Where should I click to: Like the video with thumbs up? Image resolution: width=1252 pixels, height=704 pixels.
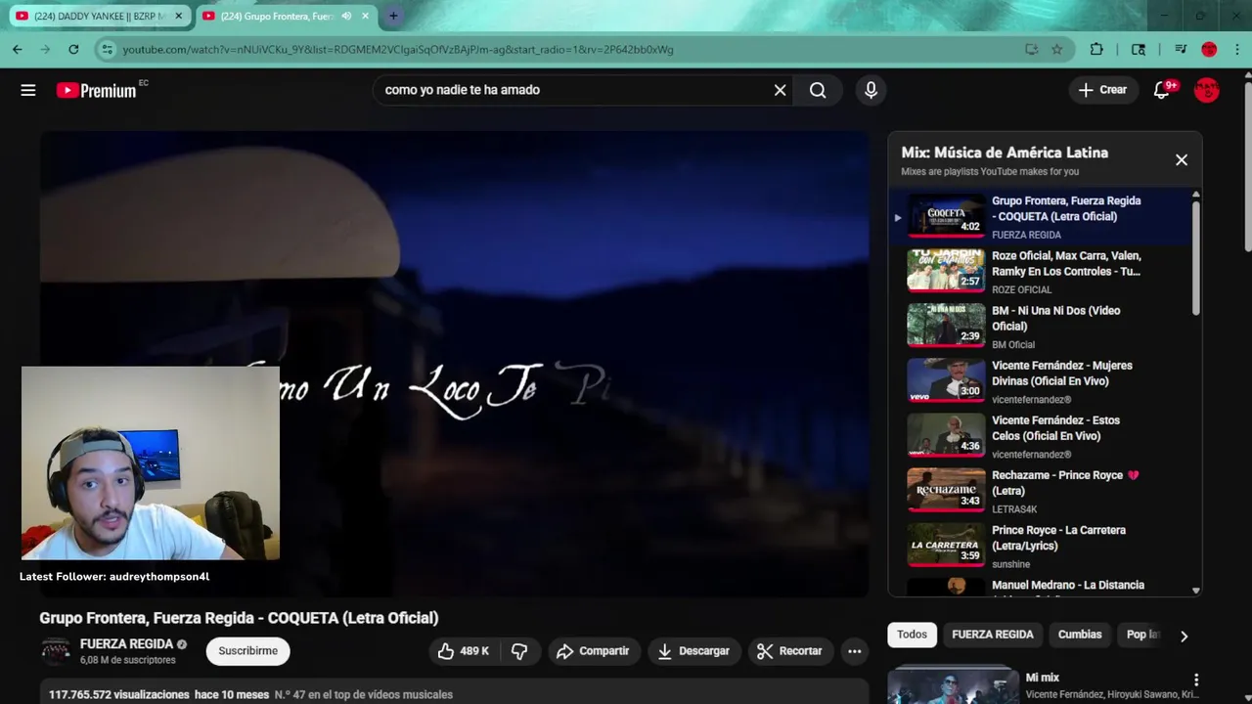pos(464,651)
